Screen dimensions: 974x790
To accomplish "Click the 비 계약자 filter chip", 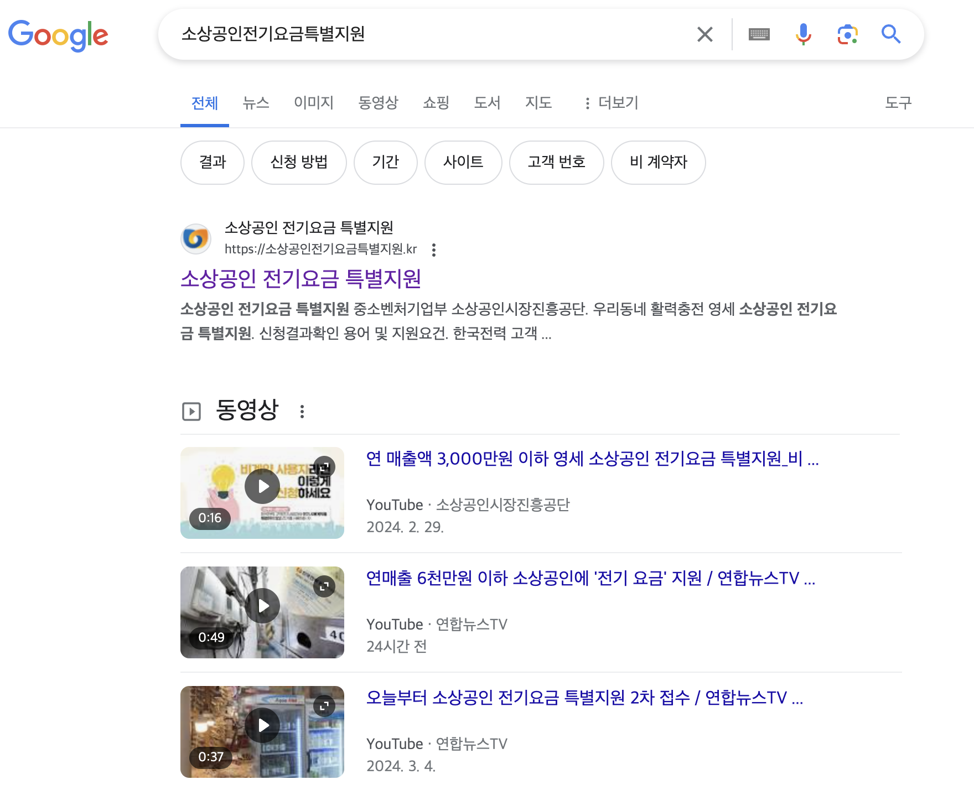I will coord(659,162).
